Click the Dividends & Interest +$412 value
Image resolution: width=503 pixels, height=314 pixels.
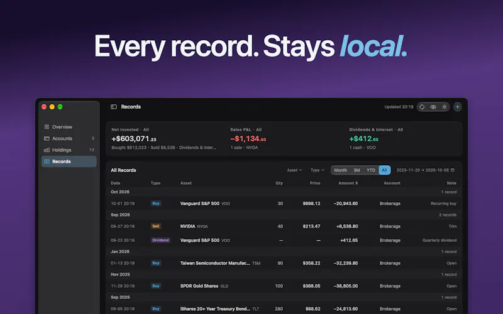pyautogui.click(x=364, y=139)
